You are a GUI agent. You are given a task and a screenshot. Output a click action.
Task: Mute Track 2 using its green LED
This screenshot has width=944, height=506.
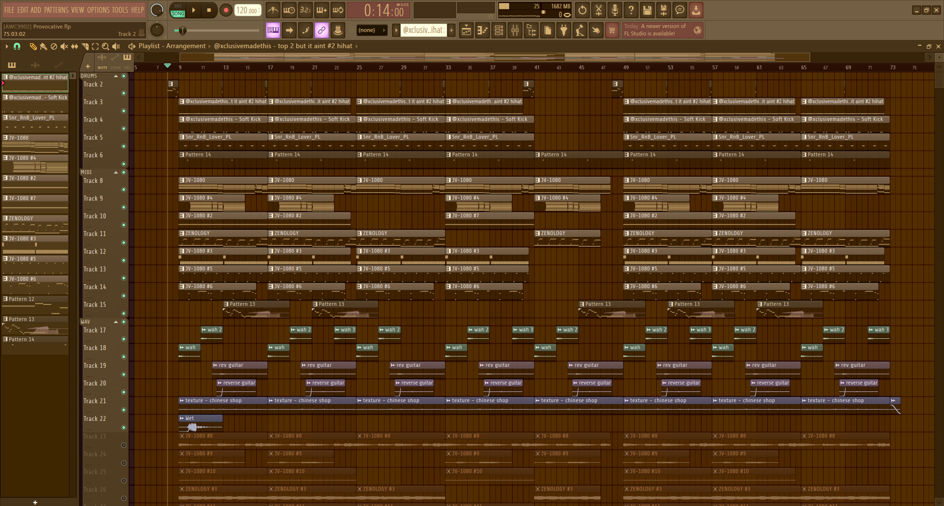coord(123,93)
